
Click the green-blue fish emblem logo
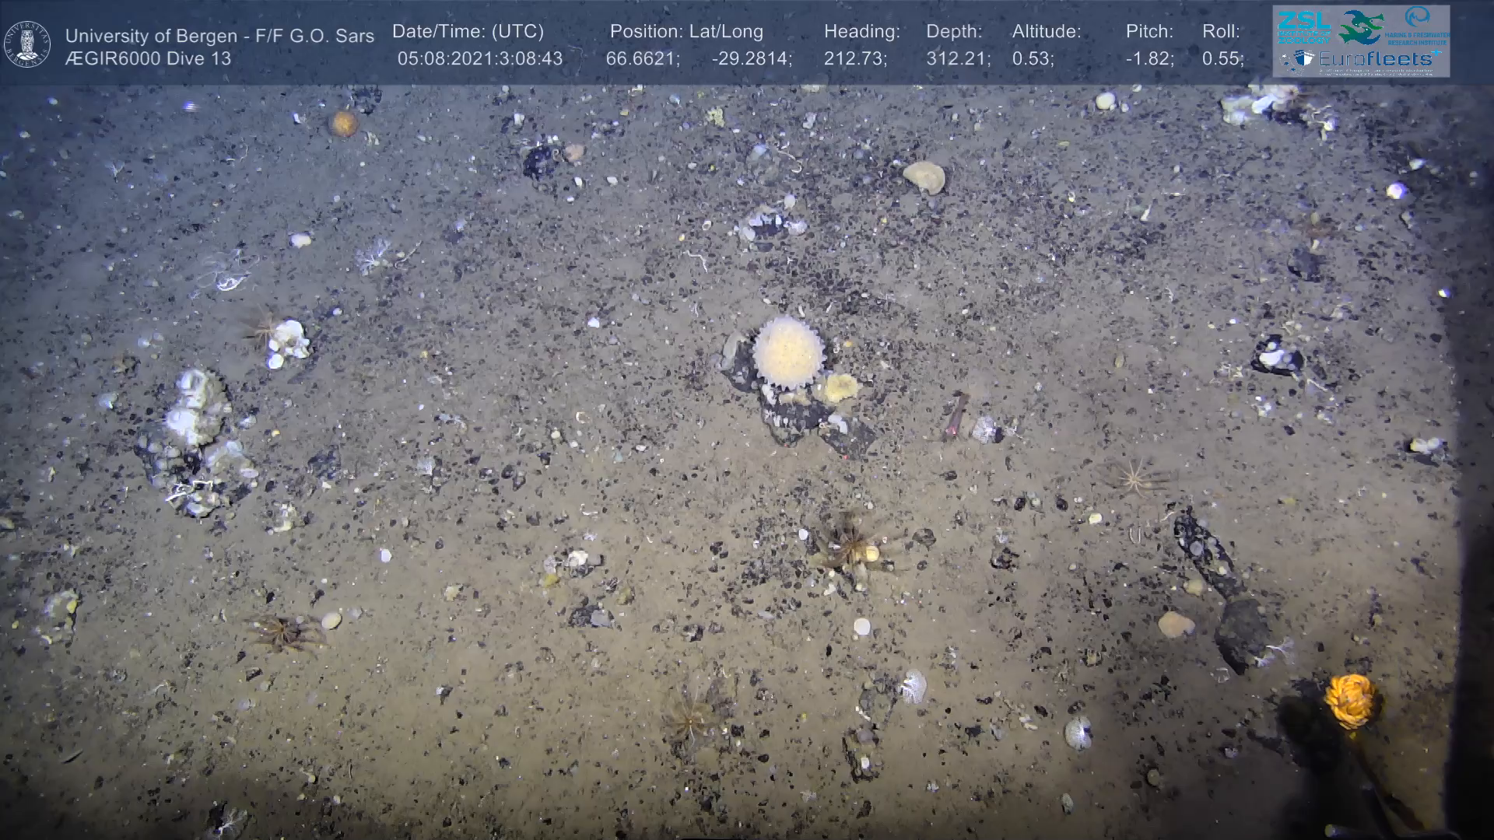(x=1360, y=27)
